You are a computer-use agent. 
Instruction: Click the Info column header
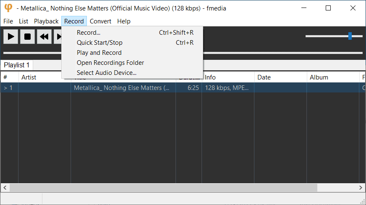tap(228, 77)
